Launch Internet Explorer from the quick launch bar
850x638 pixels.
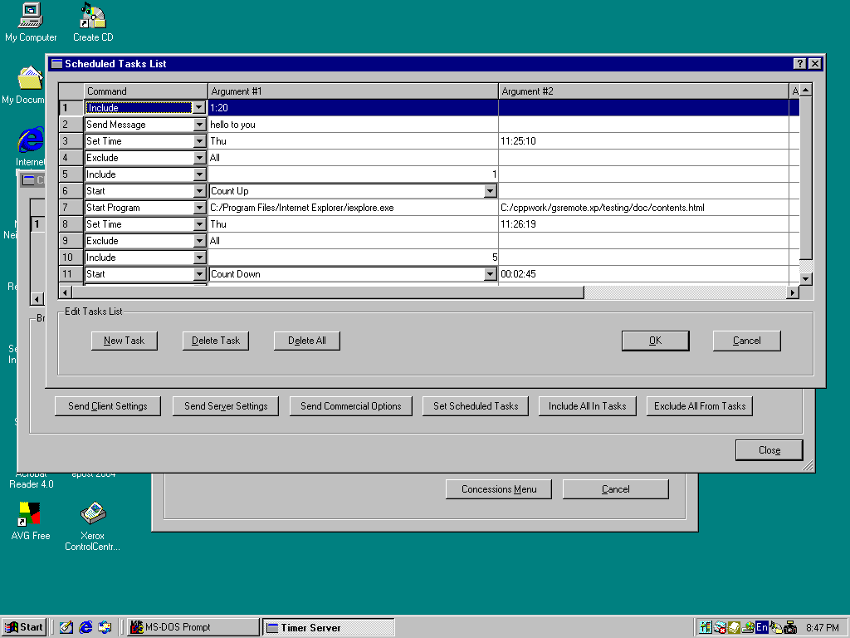tap(85, 627)
